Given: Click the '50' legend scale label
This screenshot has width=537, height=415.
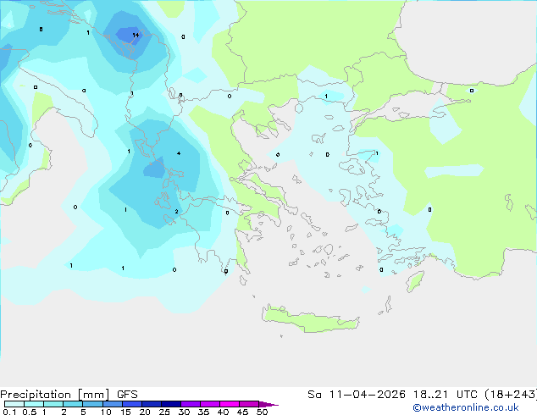Looking at the screenshot, I should (x=262, y=412).
